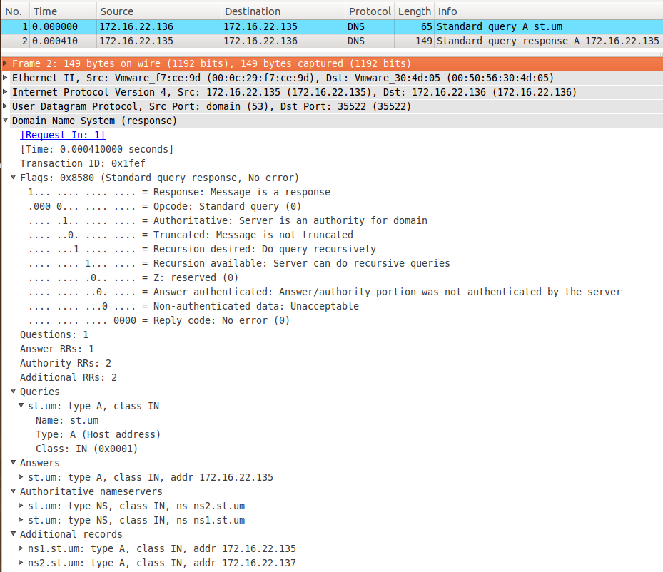The image size is (663, 572).
Task: Select the Z: reserved (0) line
Action: 133,277
